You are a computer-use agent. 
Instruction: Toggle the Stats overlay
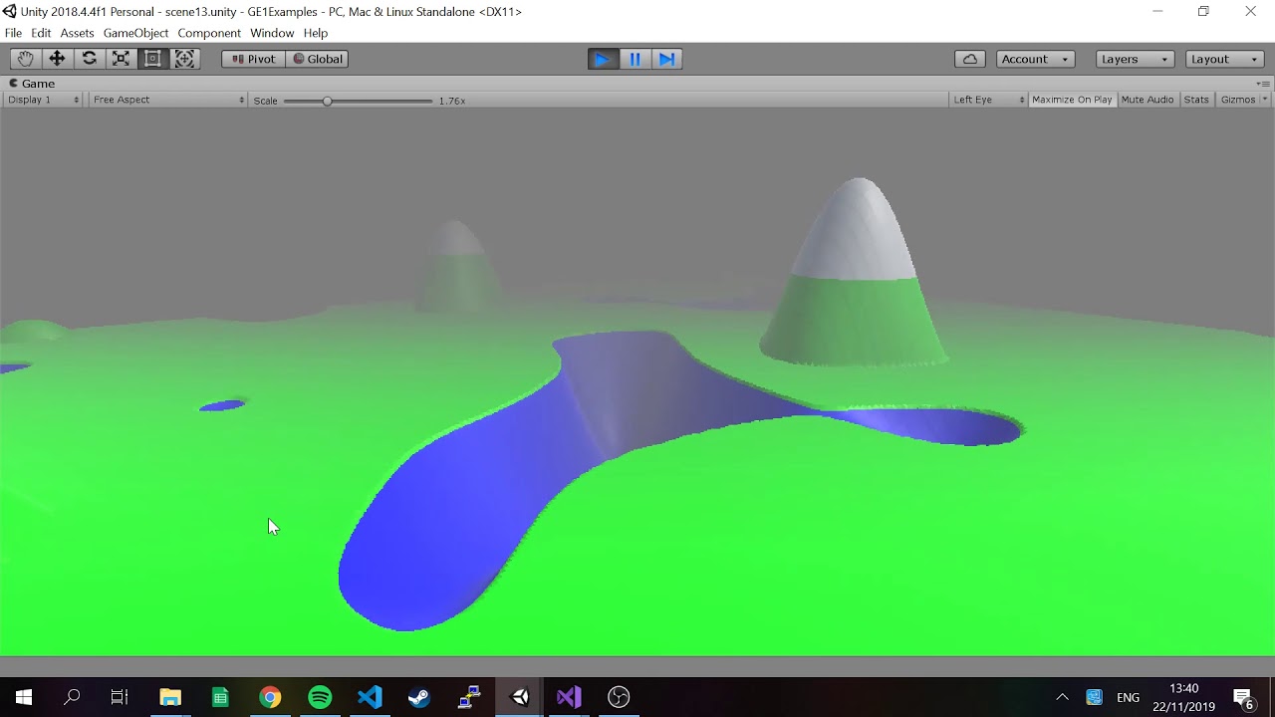point(1196,100)
